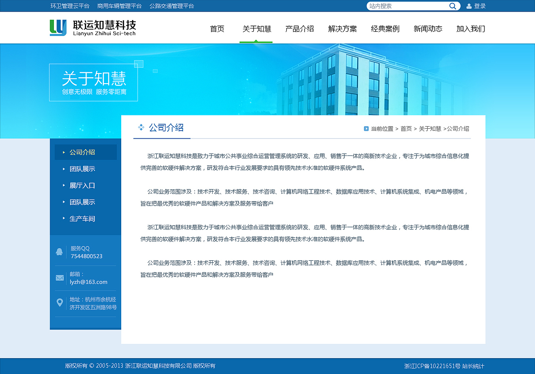
Task: Click 浙江ICP备10221651号 footer text
Action: click(x=432, y=366)
